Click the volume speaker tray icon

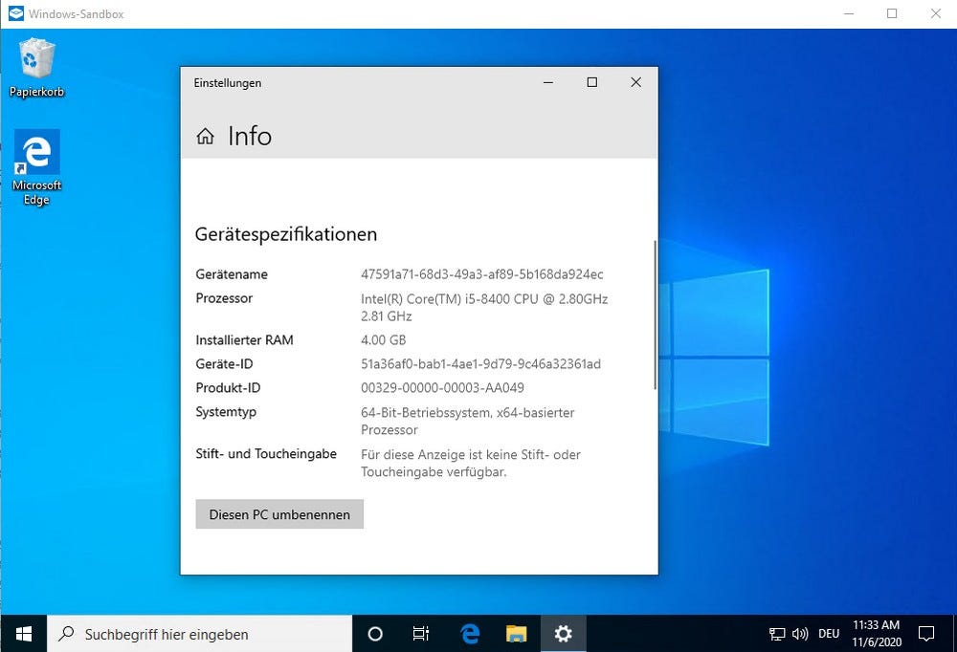pyautogui.click(x=800, y=634)
